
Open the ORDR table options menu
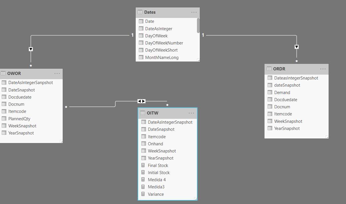coord(323,69)
